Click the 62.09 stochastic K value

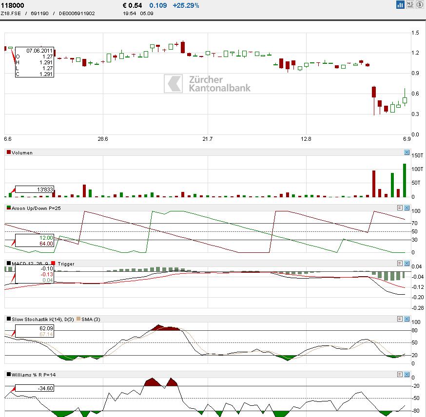point(46,328)
